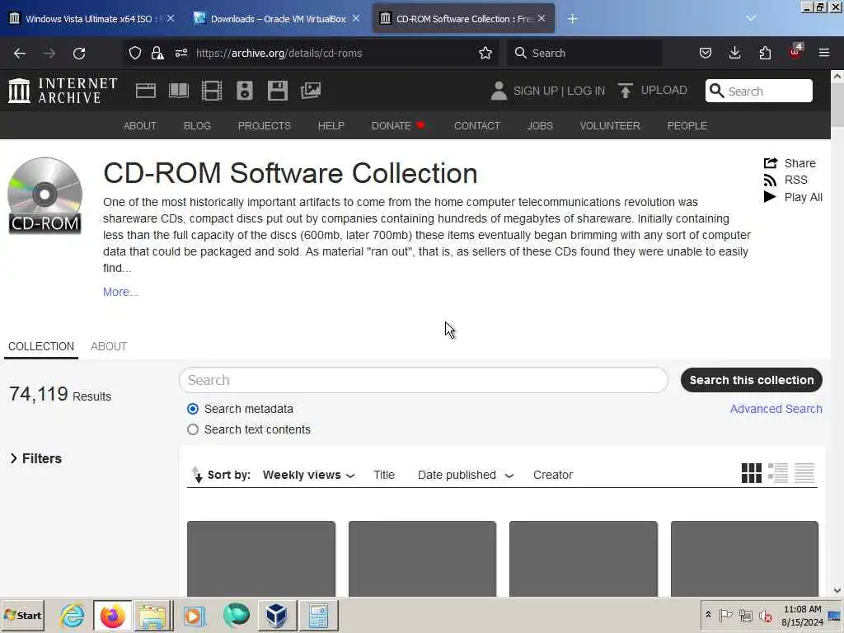Click the Search this collection button
This screenshot has height=633, width=844.
tap(752, 380)
